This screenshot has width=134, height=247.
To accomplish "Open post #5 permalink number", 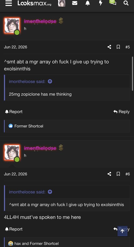I will pos(128,47).
